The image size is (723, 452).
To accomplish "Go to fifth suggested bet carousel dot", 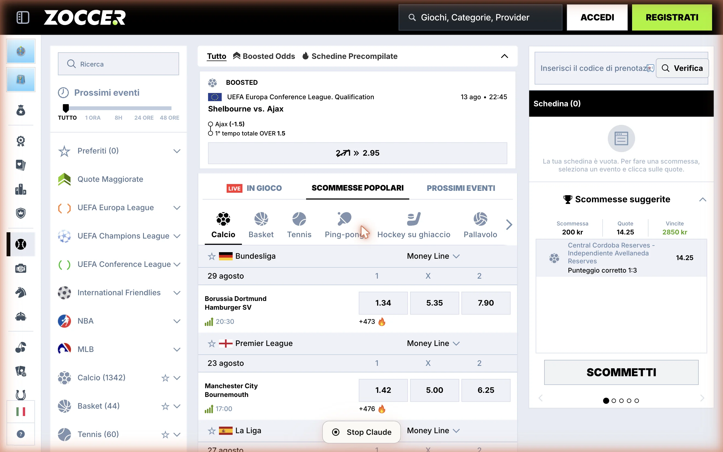I will tap(636, 401).
